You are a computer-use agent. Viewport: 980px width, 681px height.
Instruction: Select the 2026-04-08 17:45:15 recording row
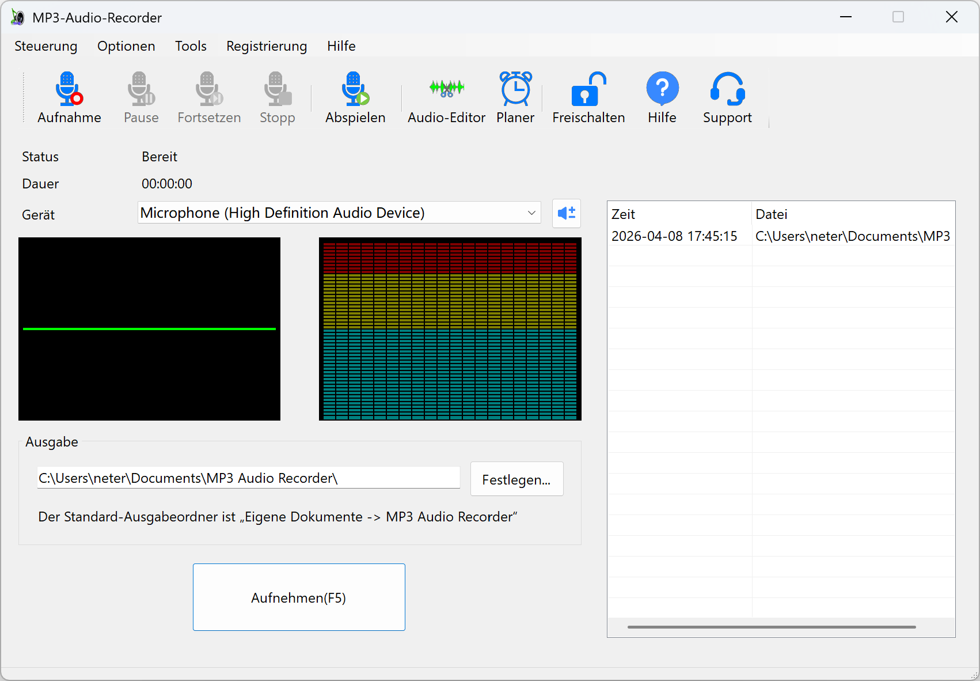[781, 236]
